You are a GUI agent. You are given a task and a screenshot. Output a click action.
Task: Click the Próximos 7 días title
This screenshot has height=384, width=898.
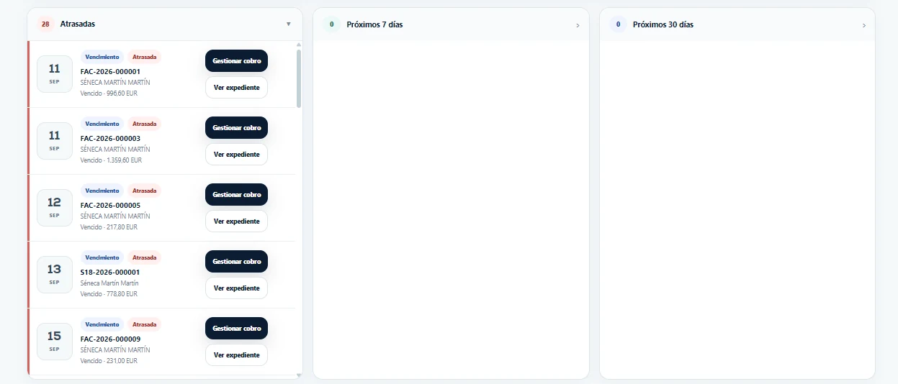(x=374, y=24)
